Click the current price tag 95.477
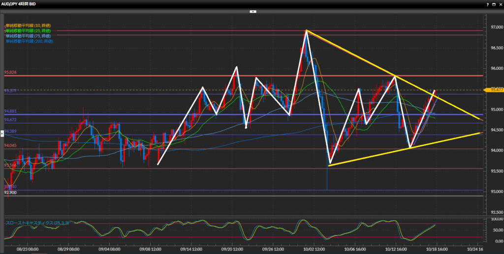504x254 pixels. coord(496,89)
